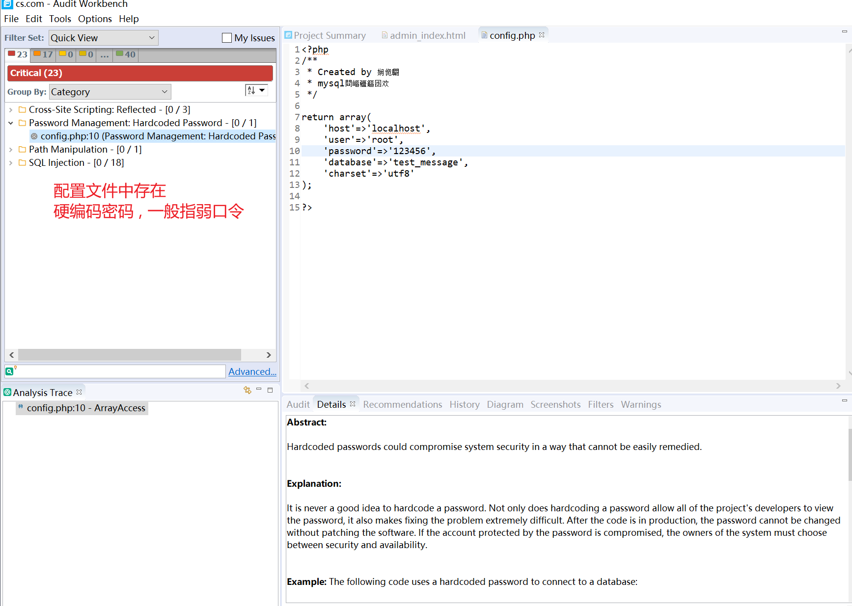852x606 pixels.
Task: Click the 'database'=>'test_message' code line
Action: (x=396, y=162)
